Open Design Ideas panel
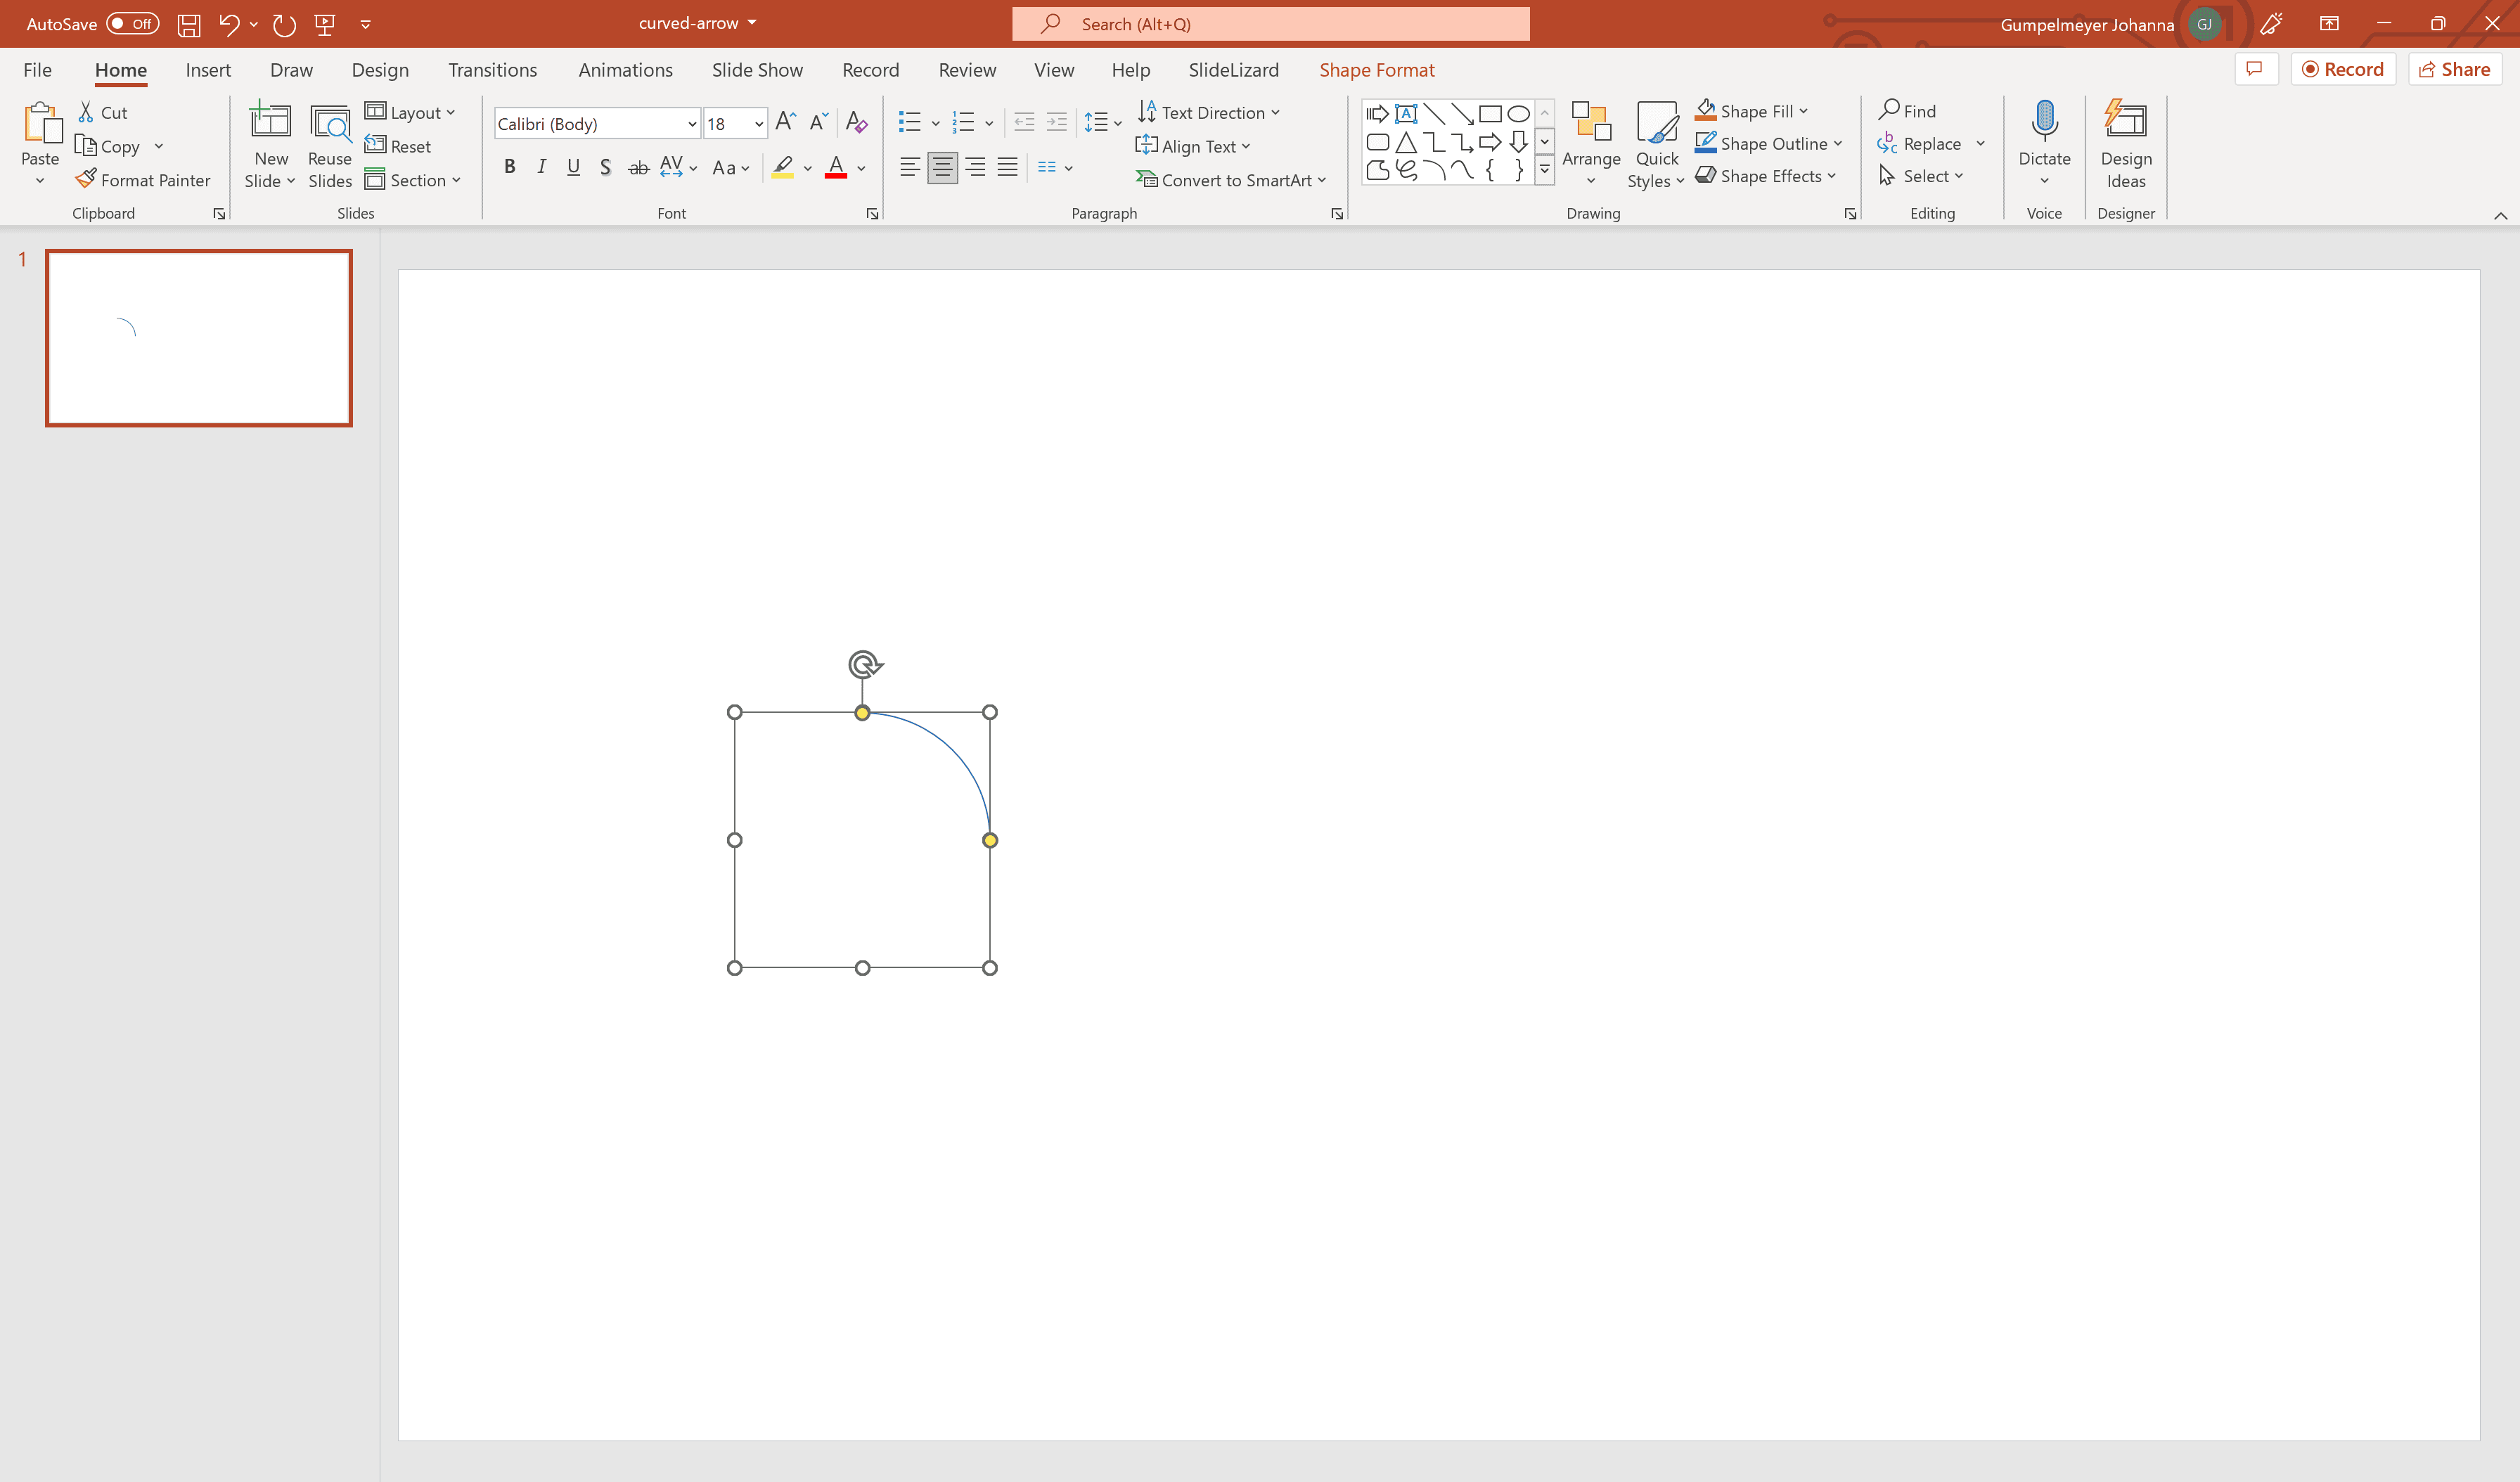This screenshot has height=1482, width=2520. click(x=2126, y=145)
